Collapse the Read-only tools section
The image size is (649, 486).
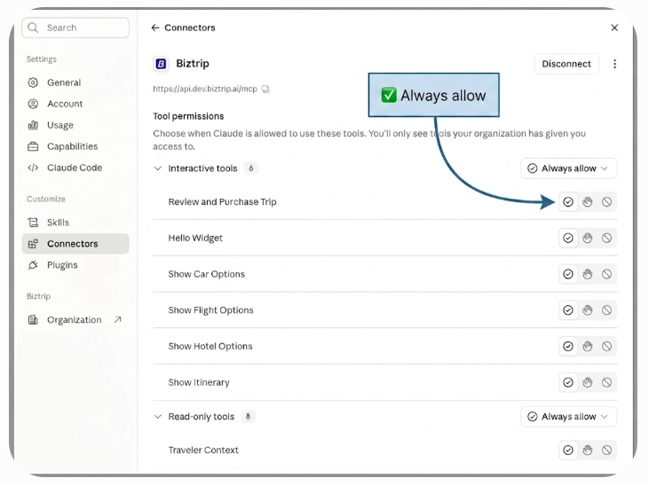[x=158, y=417]
